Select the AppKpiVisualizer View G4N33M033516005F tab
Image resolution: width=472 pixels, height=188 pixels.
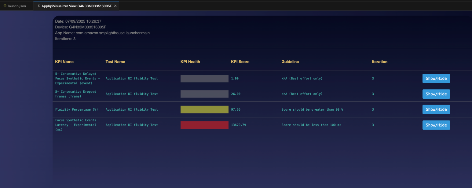(76, 6)
